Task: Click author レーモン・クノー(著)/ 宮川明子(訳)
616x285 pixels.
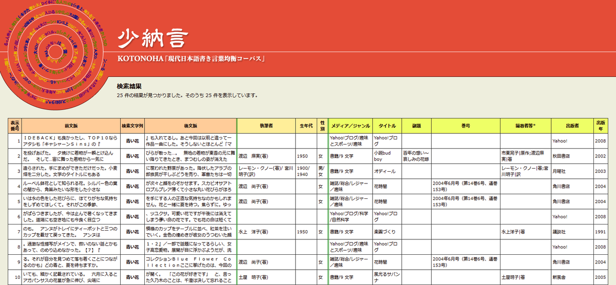Action: pyautogui.click(x=265, y=171)
